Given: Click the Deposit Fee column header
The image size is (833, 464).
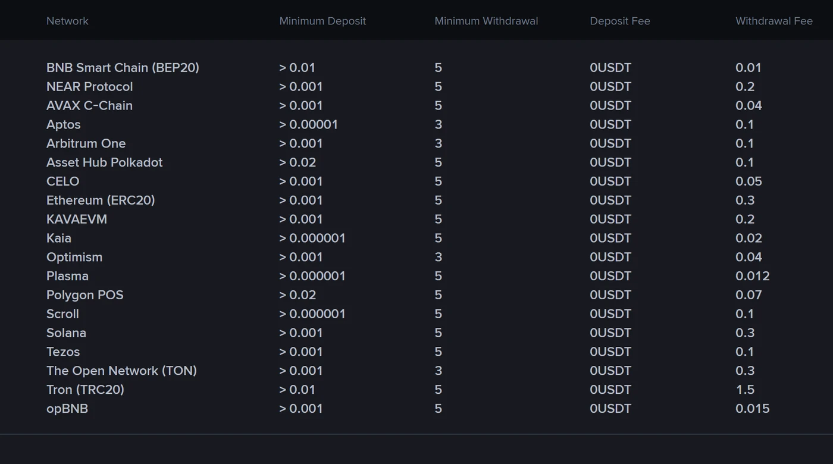Looking at the screenshot, I should (x=620, y=21).
